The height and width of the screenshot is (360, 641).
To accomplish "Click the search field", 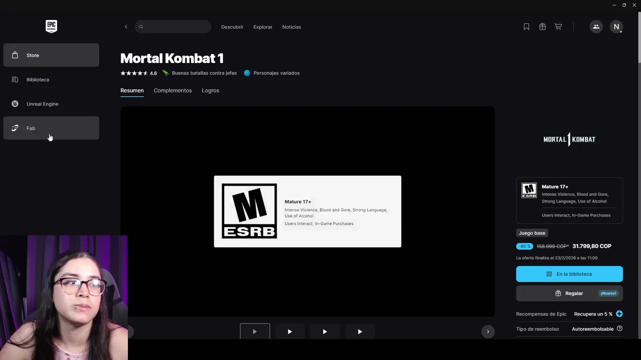I will tap(173, 27).
